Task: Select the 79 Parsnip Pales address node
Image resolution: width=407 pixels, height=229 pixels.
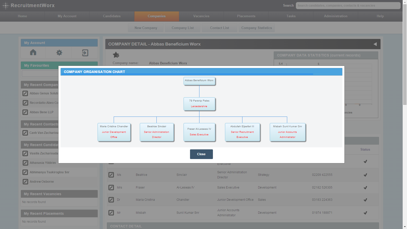Action: [x=199, y=104]
